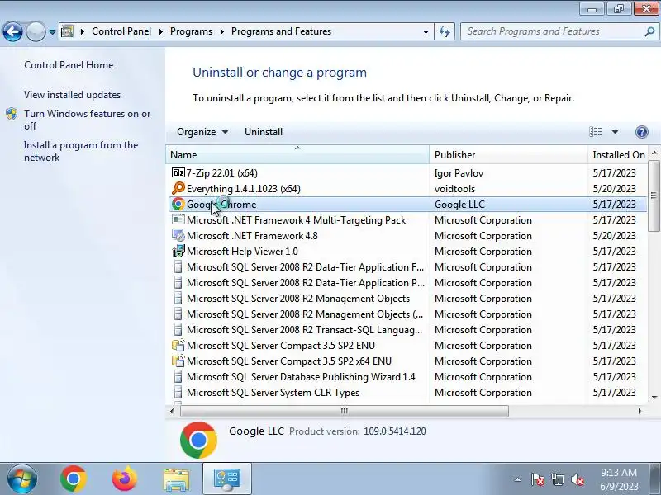Screen dimensions: 661x495
Task: Open Help via the blue question mark
Action: tap(642, 132)
